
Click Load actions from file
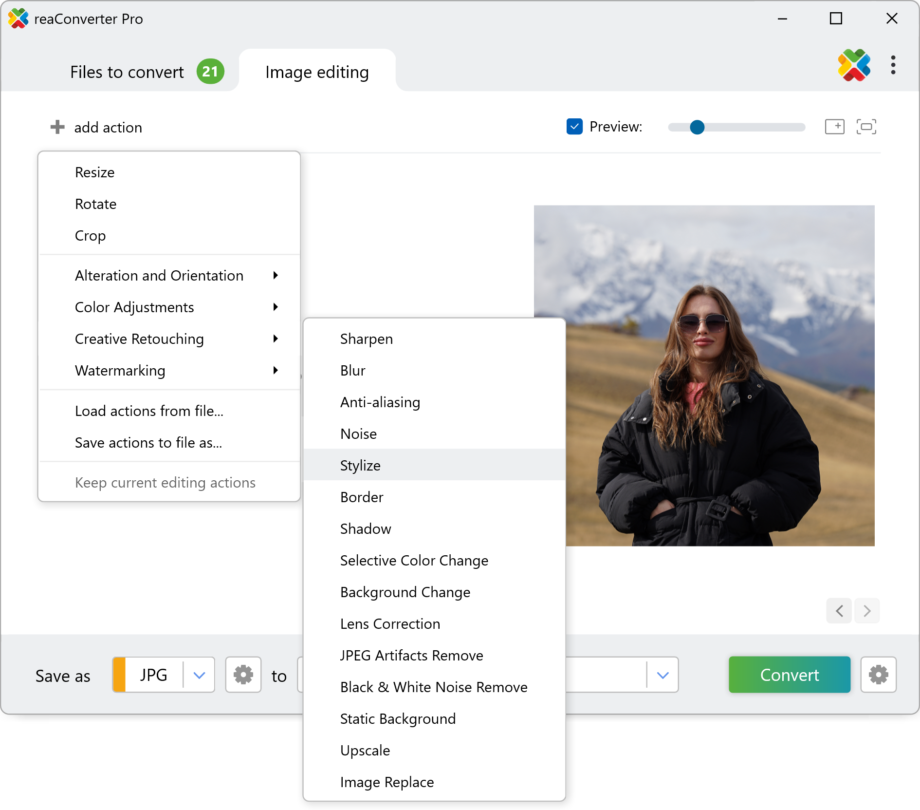(149, 411)
